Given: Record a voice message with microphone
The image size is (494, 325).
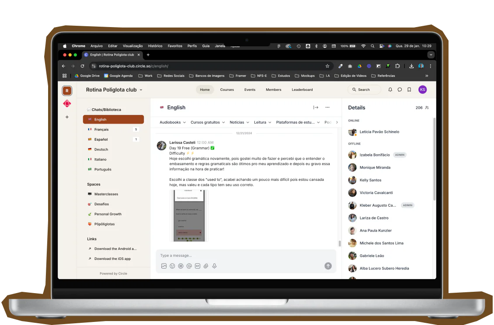Looking at the screenshot, I should [x=215, y=266].
